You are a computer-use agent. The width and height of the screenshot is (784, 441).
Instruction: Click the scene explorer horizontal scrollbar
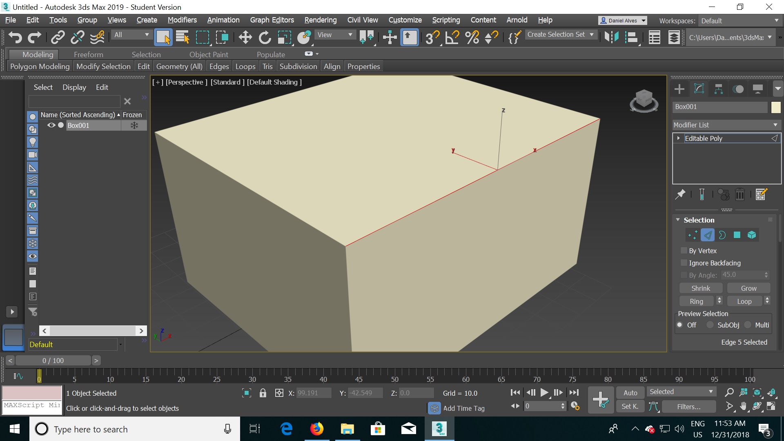click(x=93, y=330)
